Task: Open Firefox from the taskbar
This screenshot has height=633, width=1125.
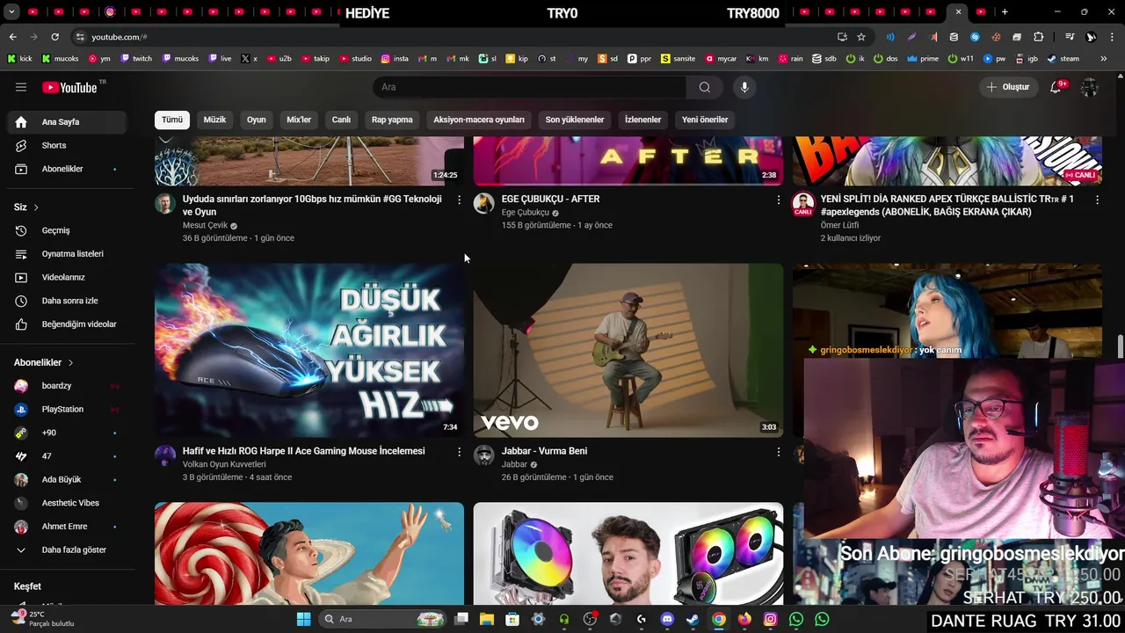Action: pyautogui.click(x=744, y=619)
